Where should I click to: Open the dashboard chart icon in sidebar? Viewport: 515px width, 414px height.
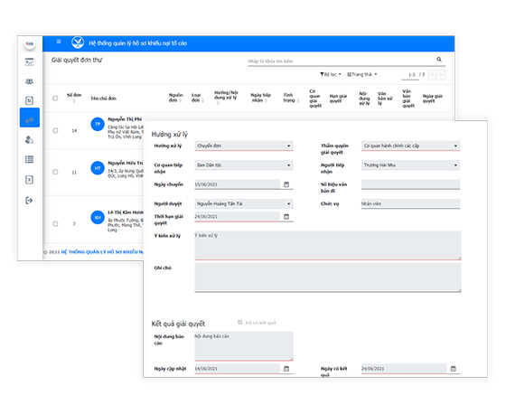click(29, 61)
